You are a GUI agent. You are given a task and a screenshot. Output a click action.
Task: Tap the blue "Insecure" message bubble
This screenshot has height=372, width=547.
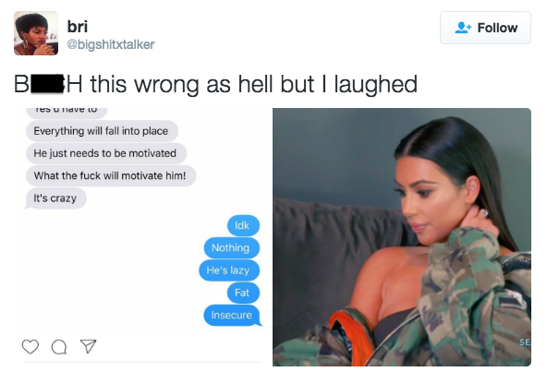coord(232,315)
